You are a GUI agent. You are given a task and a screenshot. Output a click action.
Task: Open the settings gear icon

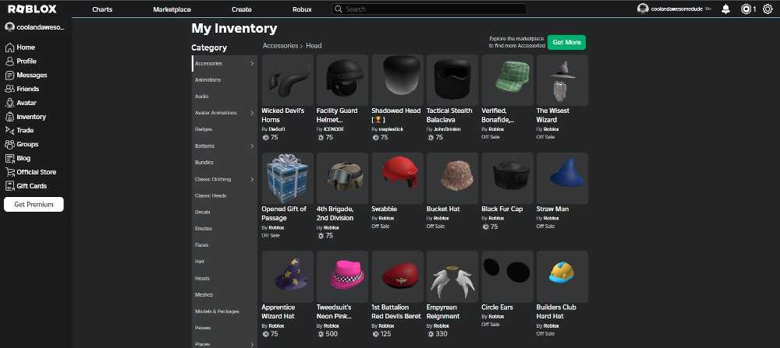click(x=768, y=9)
